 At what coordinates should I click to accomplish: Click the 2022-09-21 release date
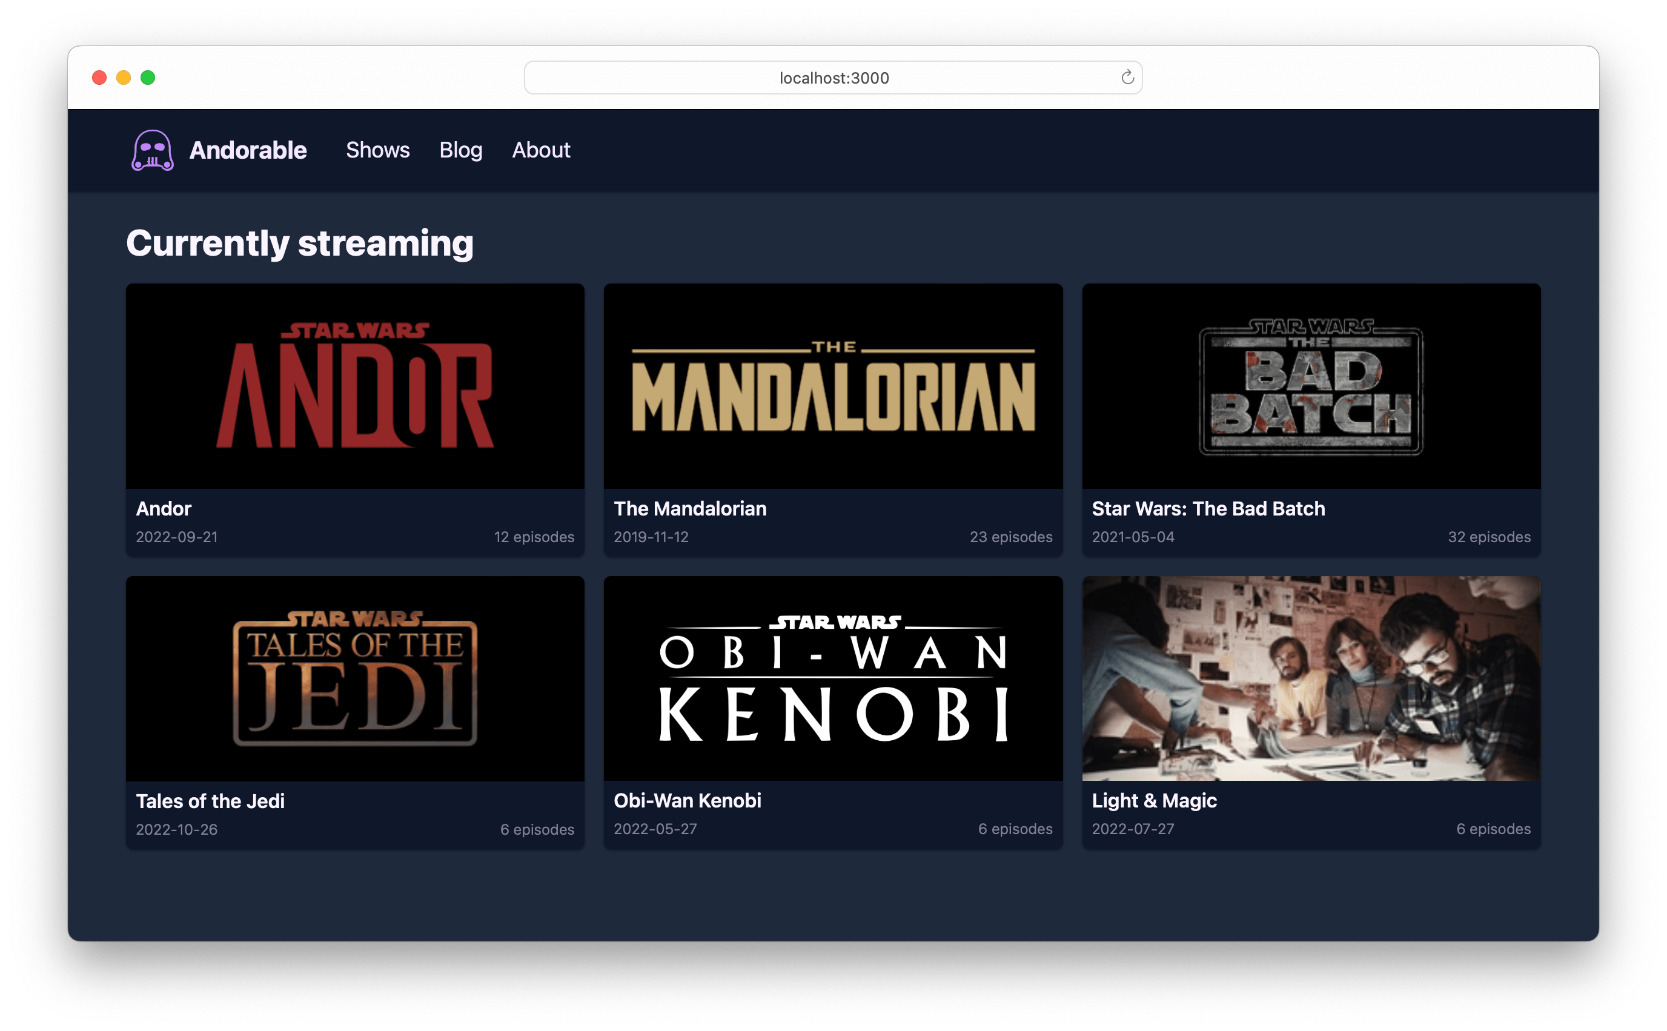pyautogui.click(x=177, y=537)
